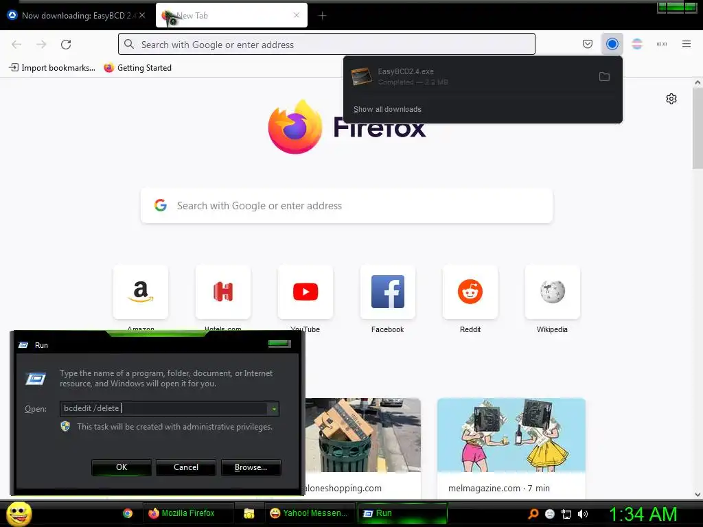703x527 pixels.
Task: Expand the Run dialog Open dropdown arrow
Action: pyautogui.click(x=273, y=408)
